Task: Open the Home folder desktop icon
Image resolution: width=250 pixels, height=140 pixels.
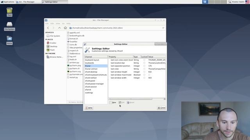Action: pyautogui.click(x=9, y=40)
